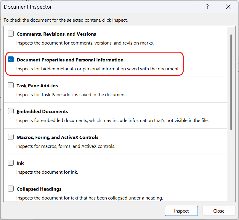Check Macros, Forms, and ActiveX Controls
Image resolution: width=239 pixels, height=220 pixels.
click(x=11, y=137)
